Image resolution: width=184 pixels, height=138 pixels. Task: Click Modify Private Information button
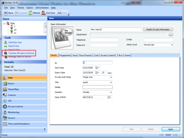(x=158, y=29)
